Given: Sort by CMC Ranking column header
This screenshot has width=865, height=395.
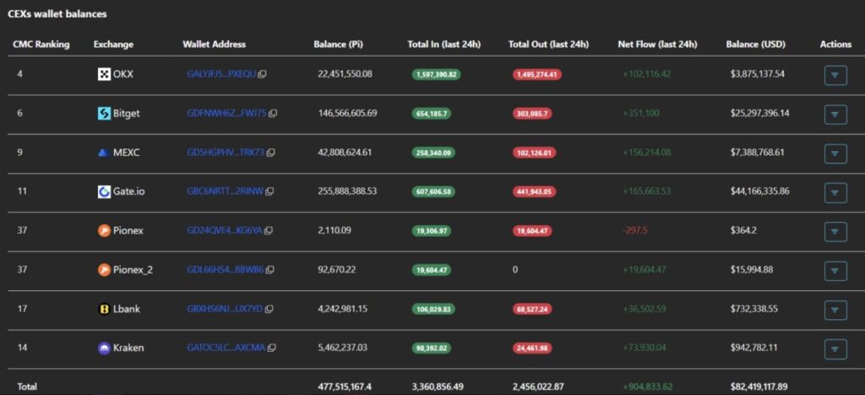Looking at the screenshot, I should (x=41, y=44).
